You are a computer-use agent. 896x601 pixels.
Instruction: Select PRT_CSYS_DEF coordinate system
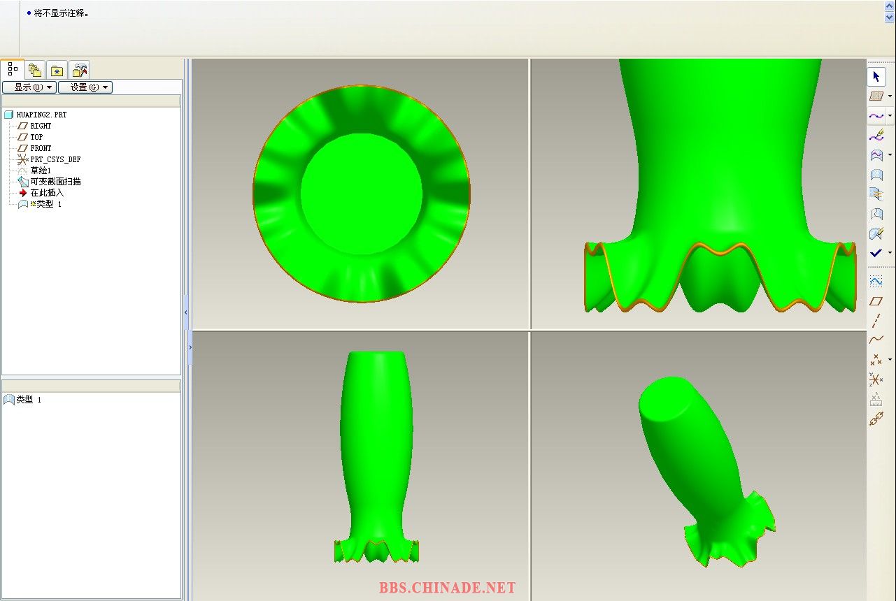click(48, 159)
